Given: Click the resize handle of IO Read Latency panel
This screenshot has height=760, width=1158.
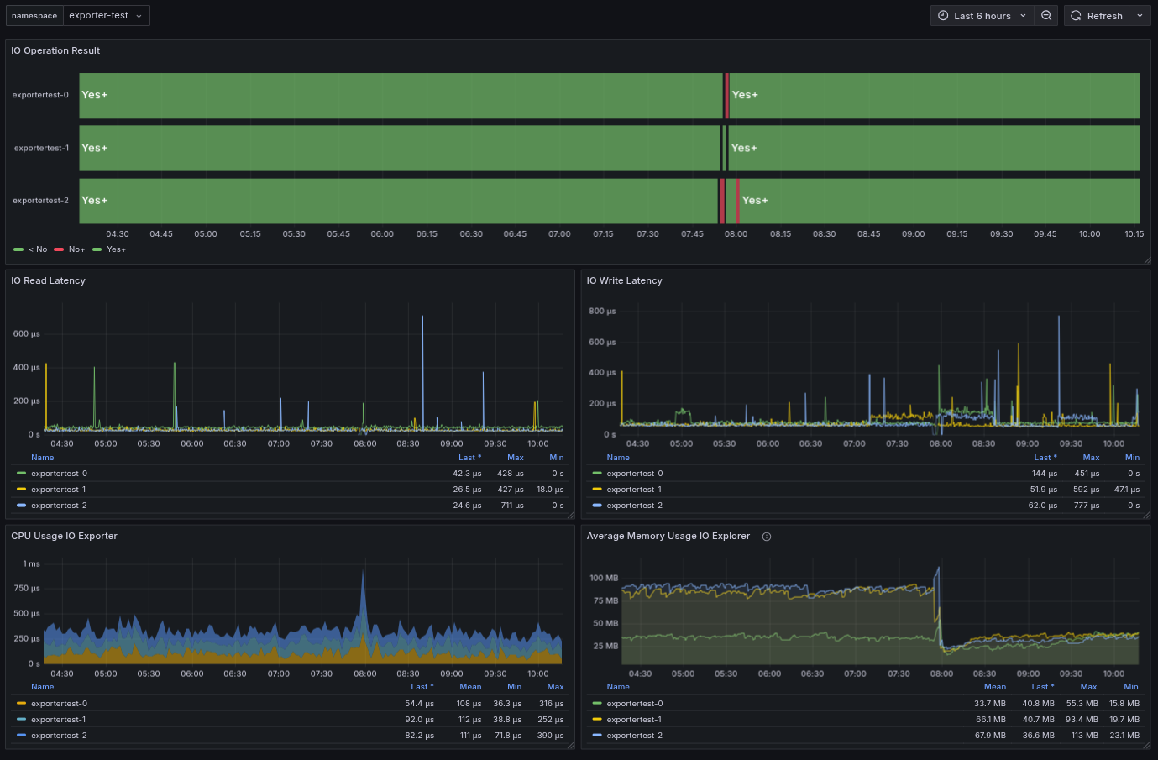Looking at the screenshot, I should (x=571, y=516).
